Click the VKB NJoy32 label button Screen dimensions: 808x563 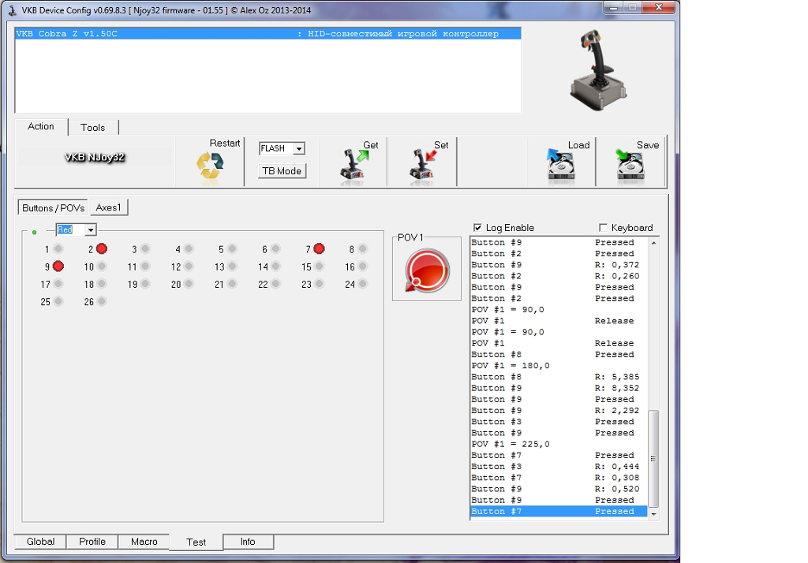(x=95, y=157)
